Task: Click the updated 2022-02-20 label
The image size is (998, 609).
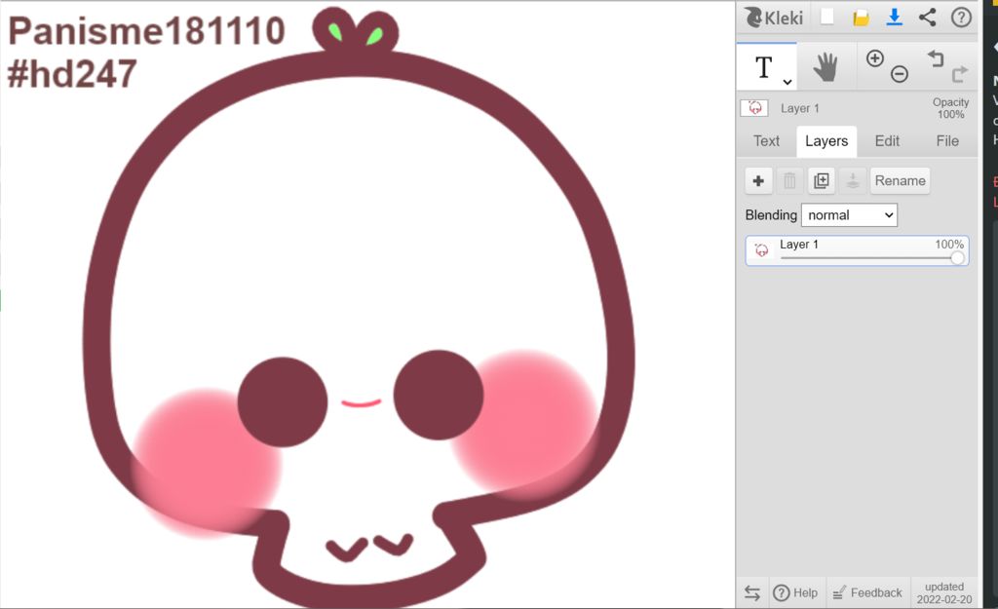Action: pos(943,593)
